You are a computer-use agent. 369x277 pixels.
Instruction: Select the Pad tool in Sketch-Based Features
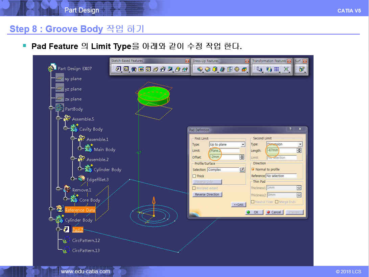tap(118, 69)
